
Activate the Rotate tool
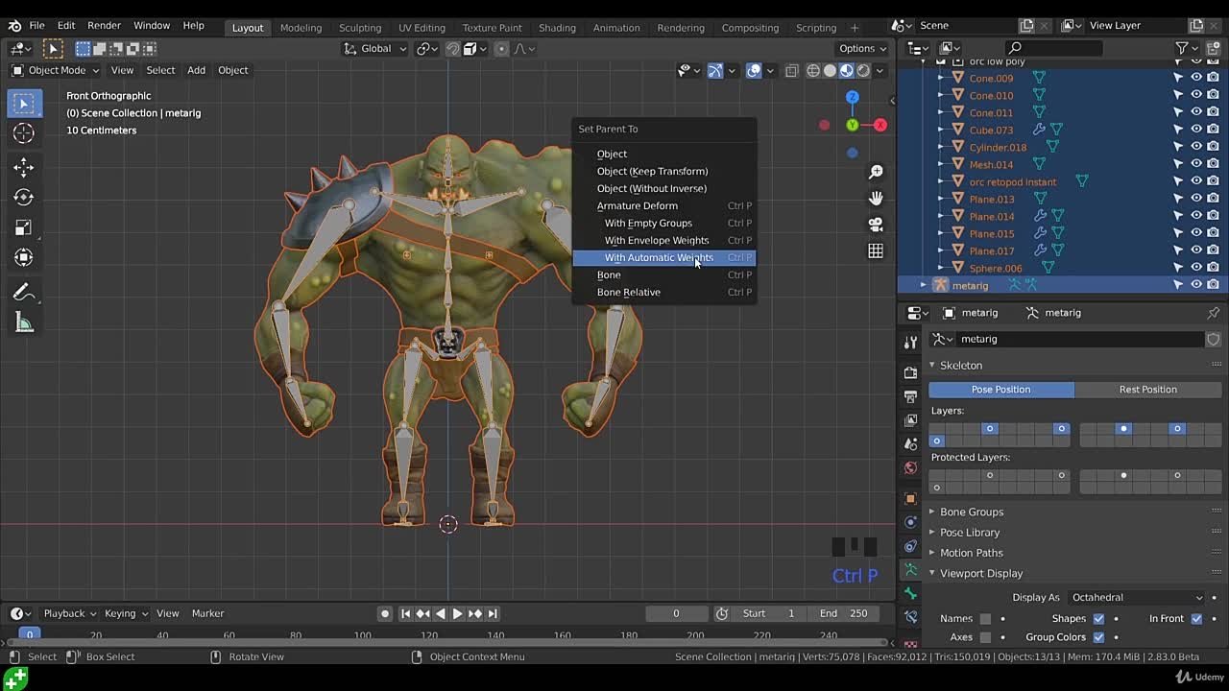click(24, 198)
